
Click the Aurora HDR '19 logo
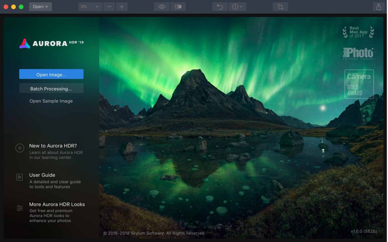[51, 43]
